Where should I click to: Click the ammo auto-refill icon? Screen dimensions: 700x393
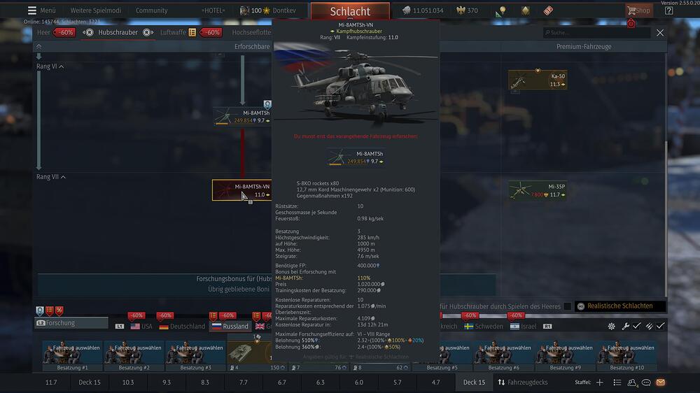pyautogui.click(x=649, y=326)
